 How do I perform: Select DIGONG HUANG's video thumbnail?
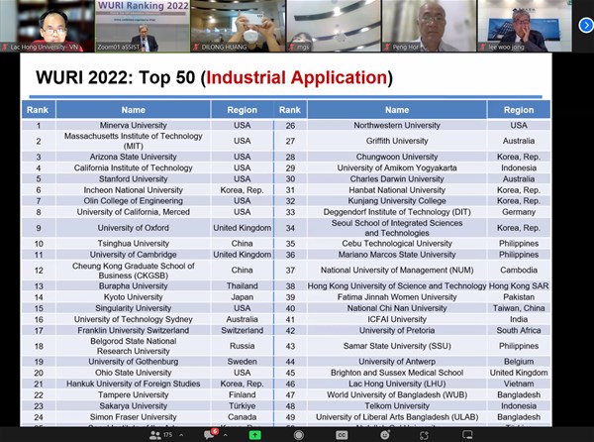tap(237, 25)
